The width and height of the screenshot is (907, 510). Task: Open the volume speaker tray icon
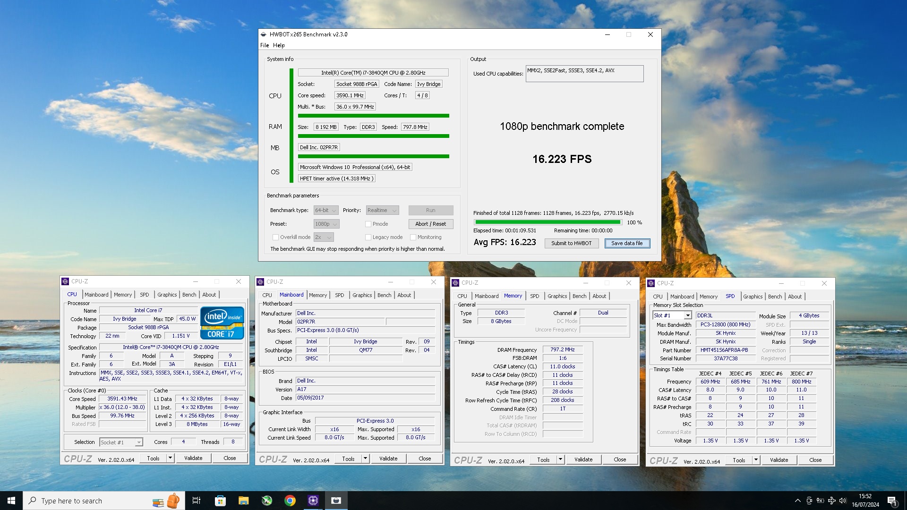[x=843, y=501]
